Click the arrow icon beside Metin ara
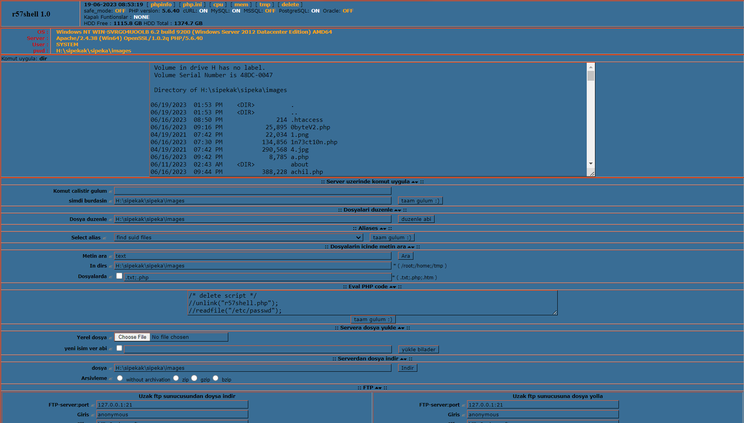Image resolution: width=744 pixels, height=423 pixels. (x=111, y=257)
